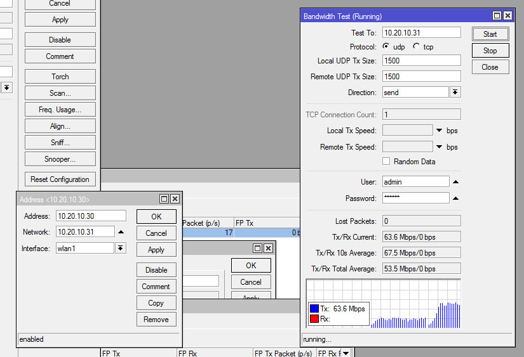This screenshot has width=524, height=357.
Task: Click Apply in the interface window
Action: [x=60, y=20]
